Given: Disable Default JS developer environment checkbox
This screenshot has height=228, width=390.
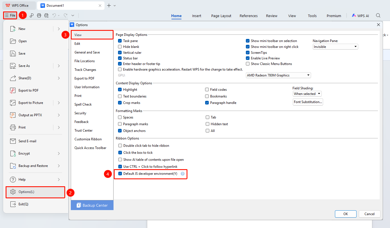Looking at the screenshot, I should coord(120,174).
